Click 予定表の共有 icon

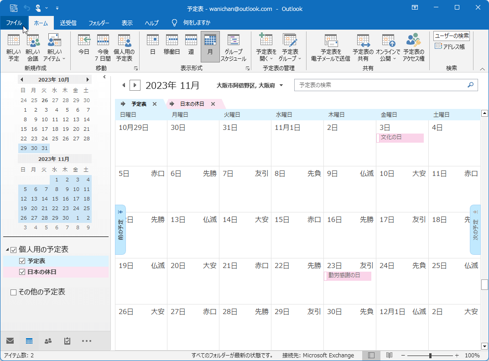[363, 47]
